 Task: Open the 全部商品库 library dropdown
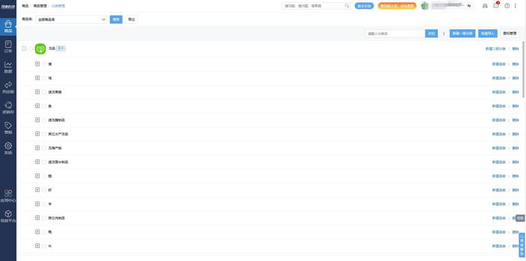71,19
